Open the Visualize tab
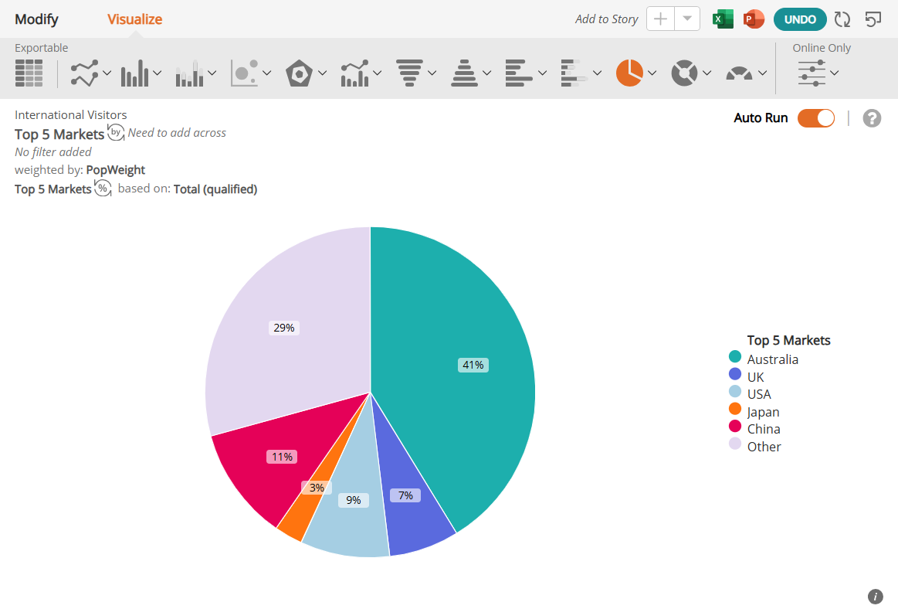The width and height of the screenshot is (898, 609). [x=134, y=19]
